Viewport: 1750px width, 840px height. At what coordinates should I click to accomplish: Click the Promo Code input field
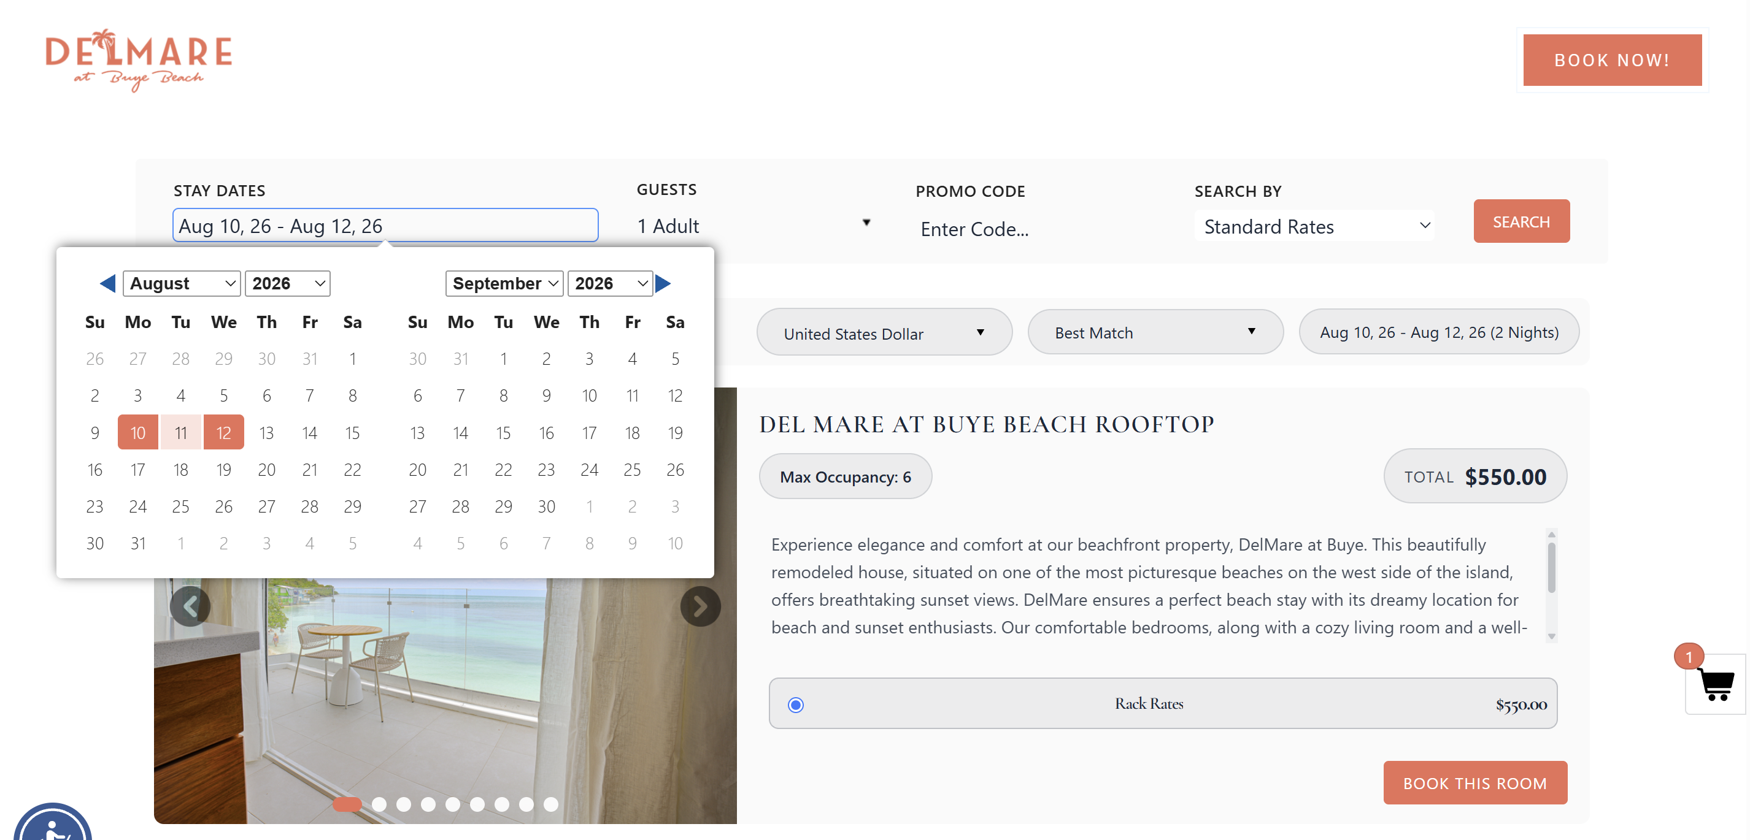coord(1037,229)
